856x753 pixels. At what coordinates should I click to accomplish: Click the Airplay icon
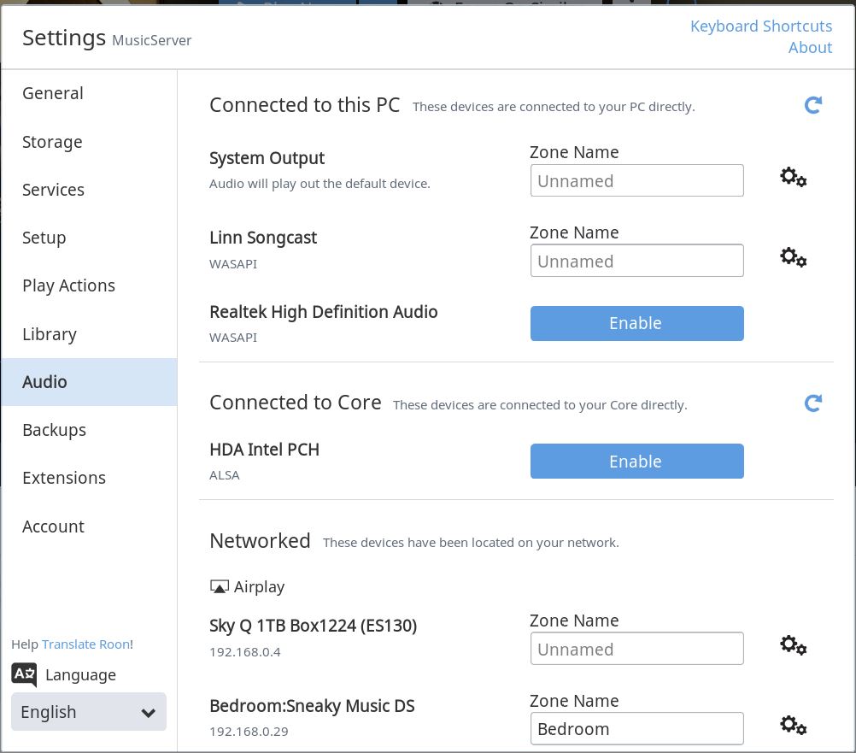[219, 587]
